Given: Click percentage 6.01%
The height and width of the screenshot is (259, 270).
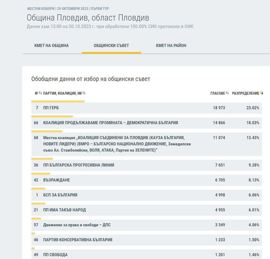Looking at the screenshot, I should (254, 210).
